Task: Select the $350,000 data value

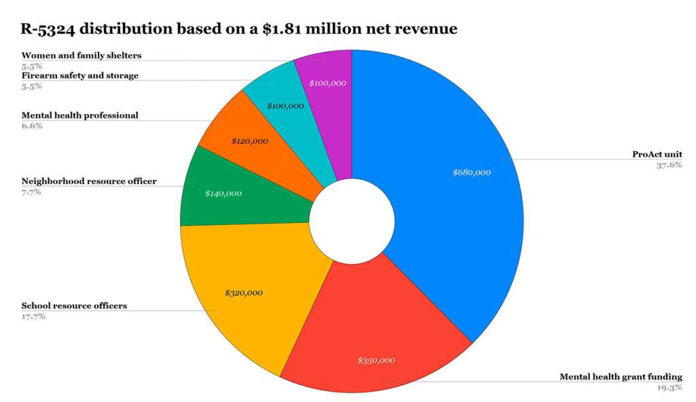Action: (376, 360)
